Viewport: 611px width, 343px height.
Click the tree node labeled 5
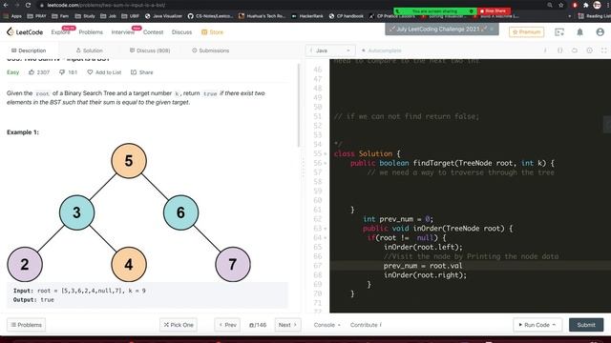[129, 161]
